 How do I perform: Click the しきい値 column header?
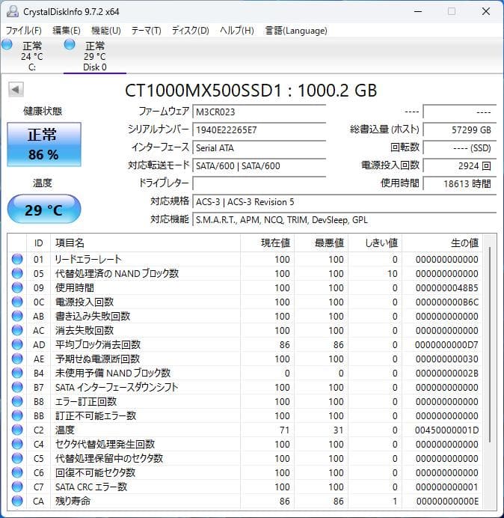[375, 243]
